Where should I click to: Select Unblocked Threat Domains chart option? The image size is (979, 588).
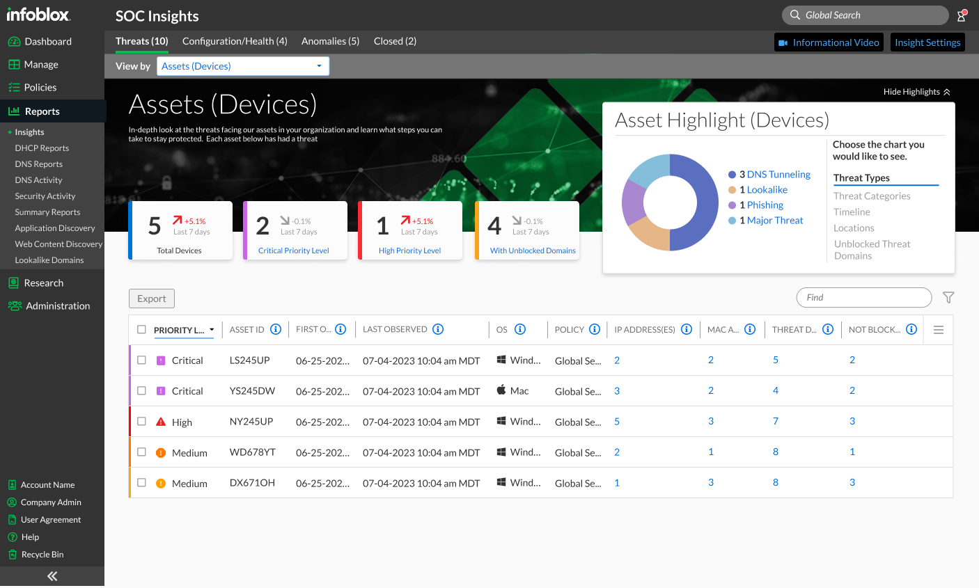pos(872,250)
